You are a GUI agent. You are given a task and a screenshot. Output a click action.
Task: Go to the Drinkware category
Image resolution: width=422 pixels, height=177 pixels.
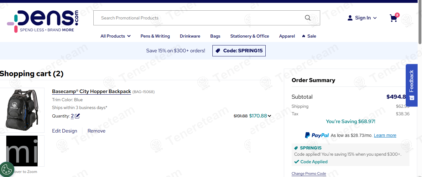pos(190,36)
